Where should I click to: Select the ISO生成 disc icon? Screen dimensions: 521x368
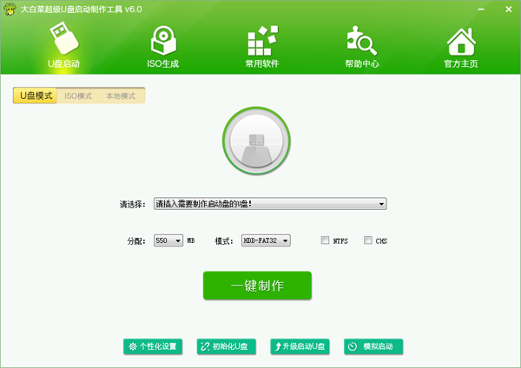point(163,40)
